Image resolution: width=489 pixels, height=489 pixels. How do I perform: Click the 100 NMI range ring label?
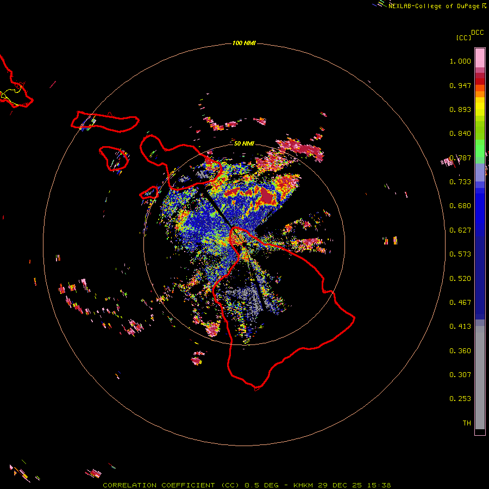point(244,43)
